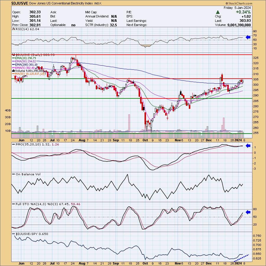The image size is (266, 266).
Task: Click the $DJUSVE ticker symbol in the header
Action: point(20,3)
